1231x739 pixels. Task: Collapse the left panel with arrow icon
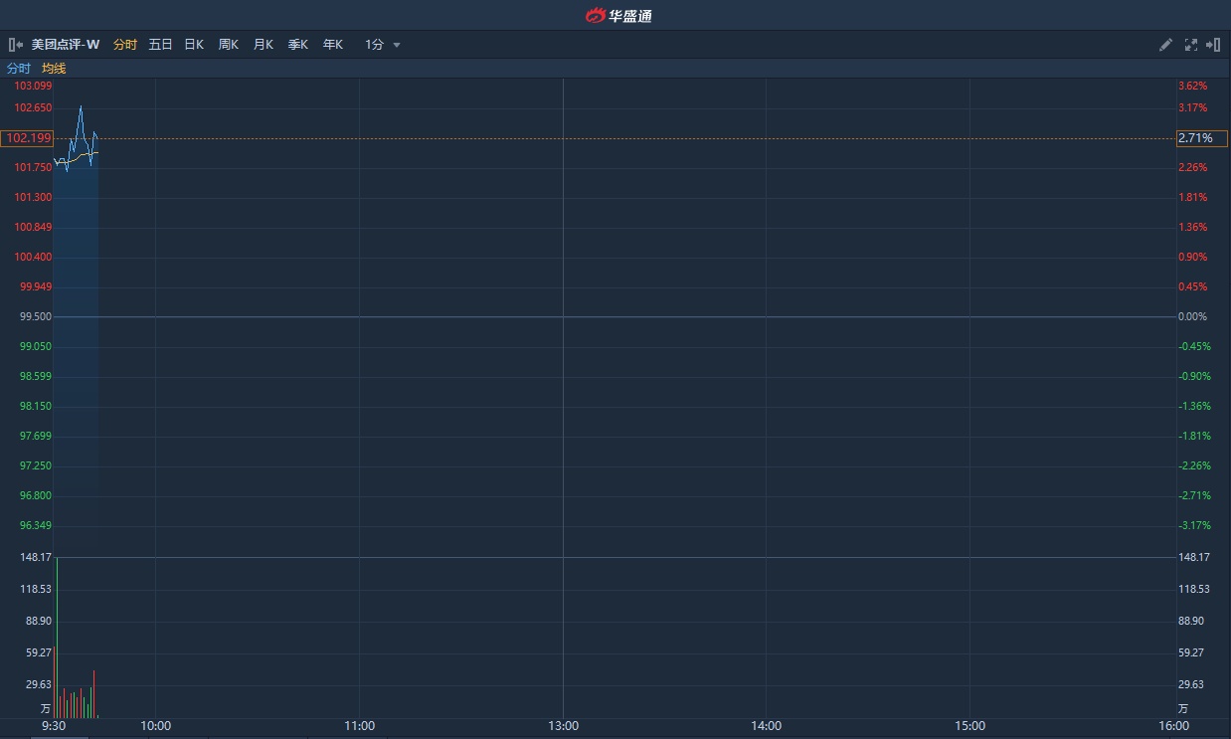tap(16, 45)
